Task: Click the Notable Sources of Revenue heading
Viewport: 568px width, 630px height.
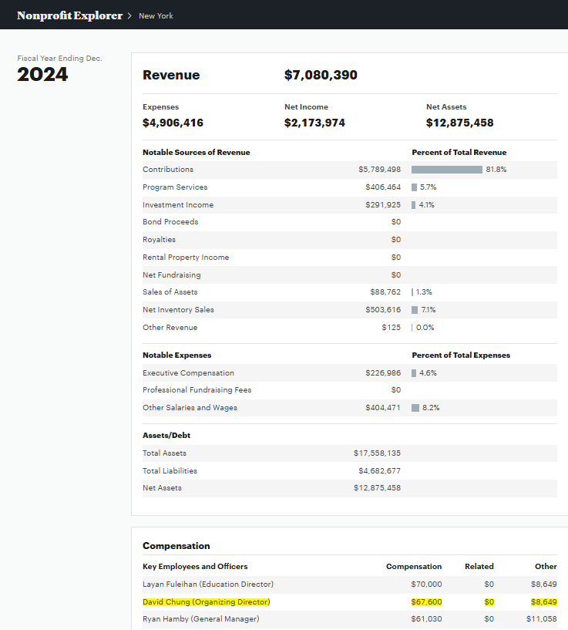Action: click(196, 152)
